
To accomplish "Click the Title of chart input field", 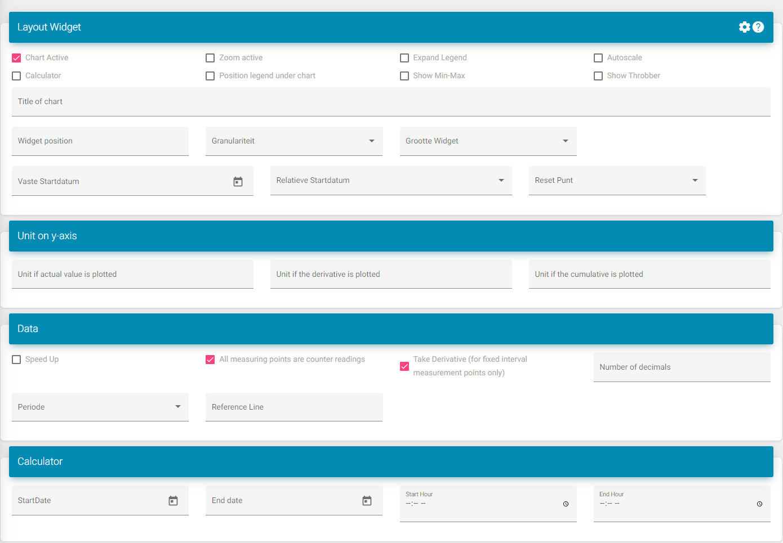I will (x=390, y=102).
